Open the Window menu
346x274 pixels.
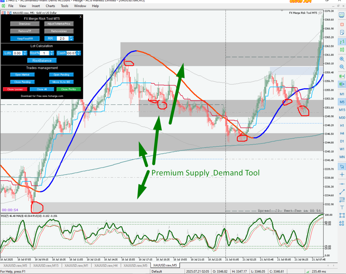click(80, 6)
